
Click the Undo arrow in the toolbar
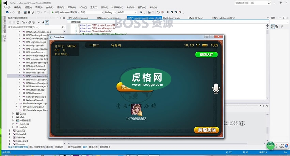coord(38,12)
